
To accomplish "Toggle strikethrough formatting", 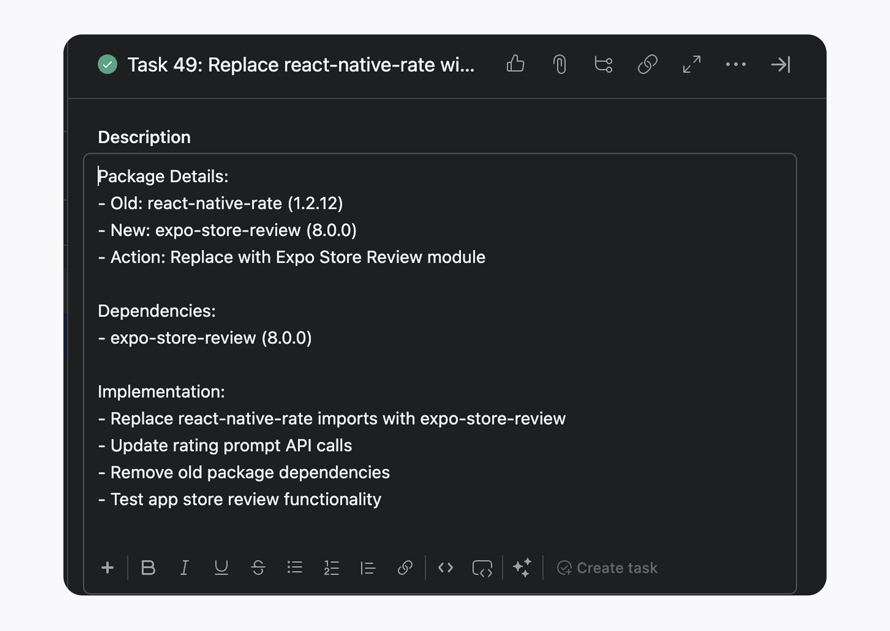I will pyautogui.click(x=258, y=568).
